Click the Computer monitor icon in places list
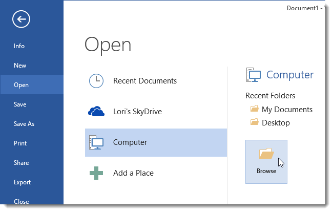This screenshot has width=333, height=212. pos(96,142)
